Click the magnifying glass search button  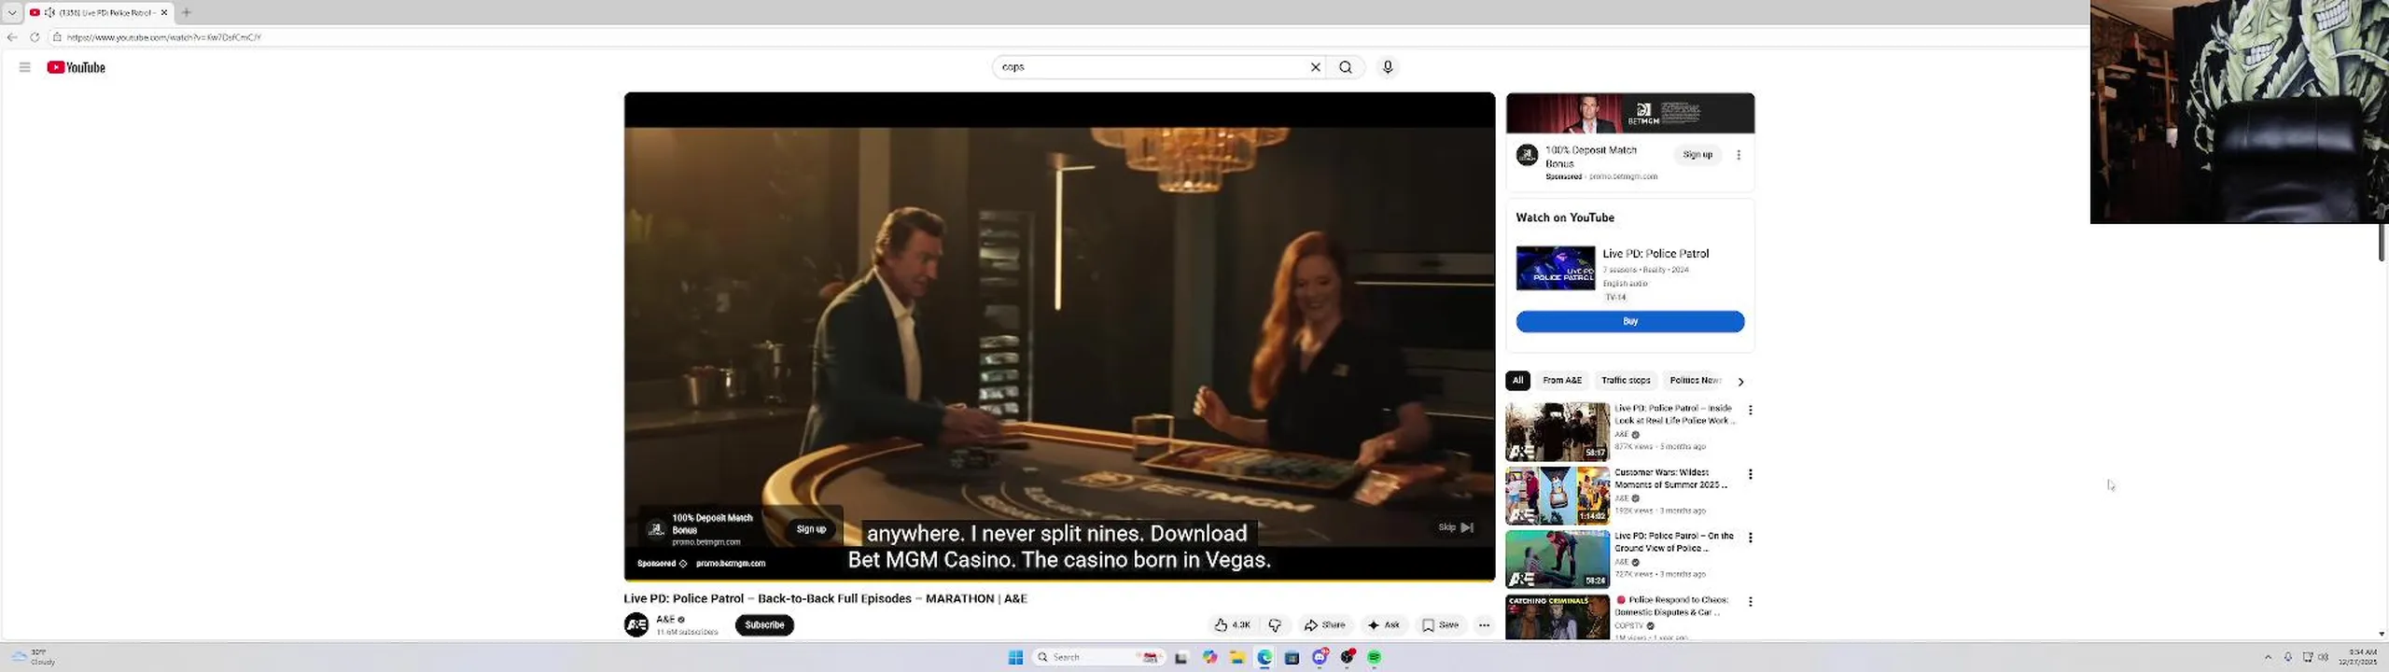point(1346,67)
